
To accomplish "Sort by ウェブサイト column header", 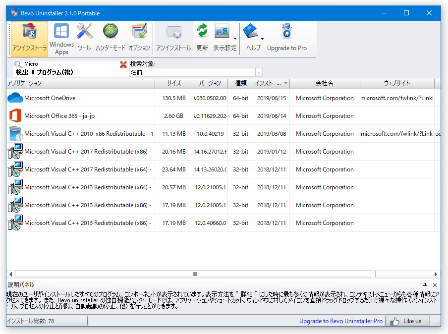I will point(397,83).
